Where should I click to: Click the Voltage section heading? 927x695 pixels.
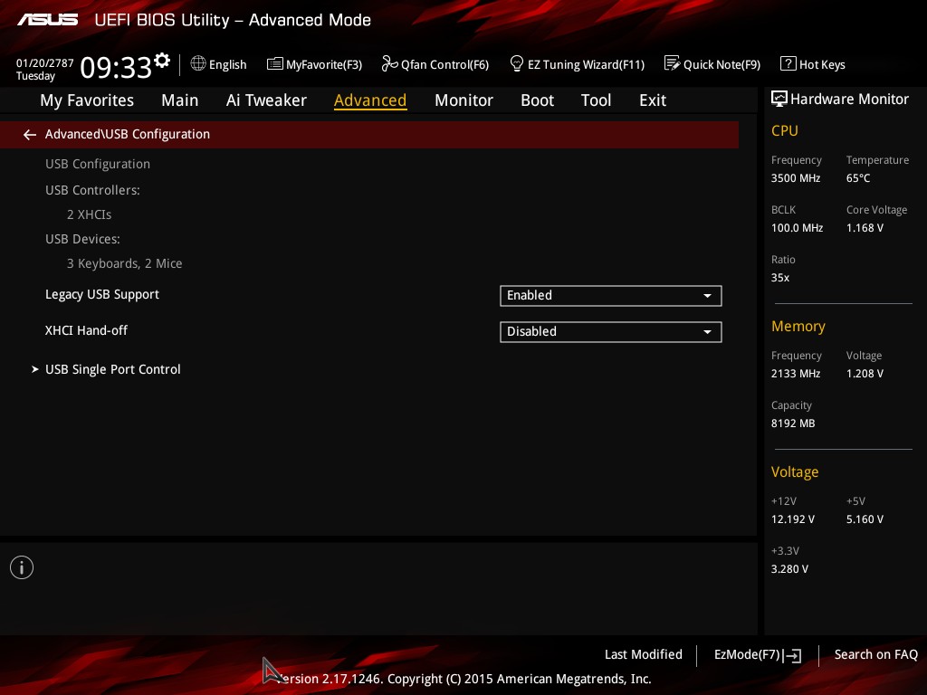pos(795,472)
